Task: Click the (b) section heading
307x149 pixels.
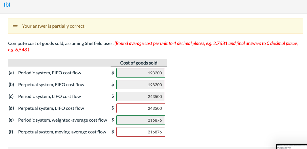Action: [7, 5]
